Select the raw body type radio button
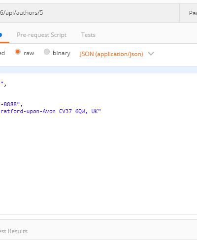Screen dimensions: 197x243 tap(18, 52)
